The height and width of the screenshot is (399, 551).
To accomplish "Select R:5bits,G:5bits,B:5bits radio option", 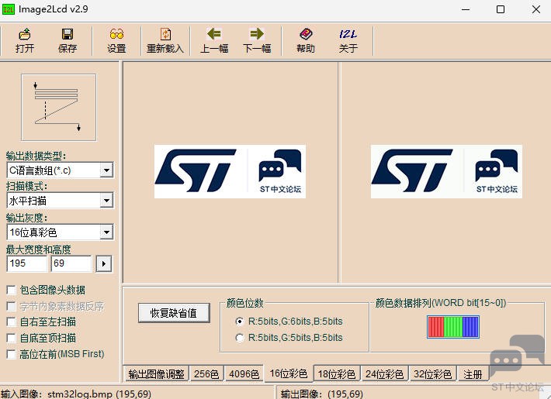I will pos(240,338).
